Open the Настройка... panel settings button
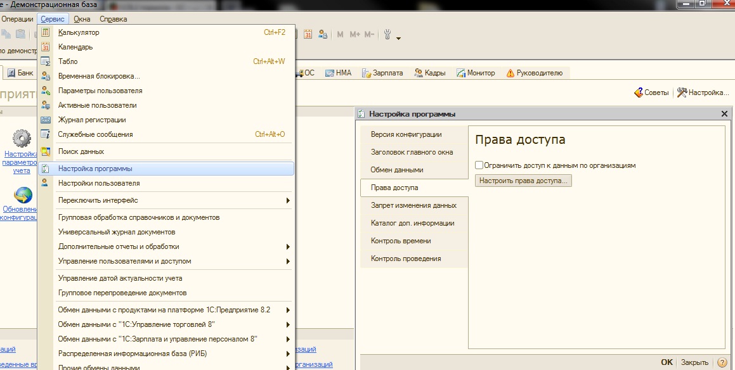 coord(703,92)
